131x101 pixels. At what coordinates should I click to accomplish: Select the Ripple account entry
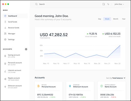tap(14, 79)
